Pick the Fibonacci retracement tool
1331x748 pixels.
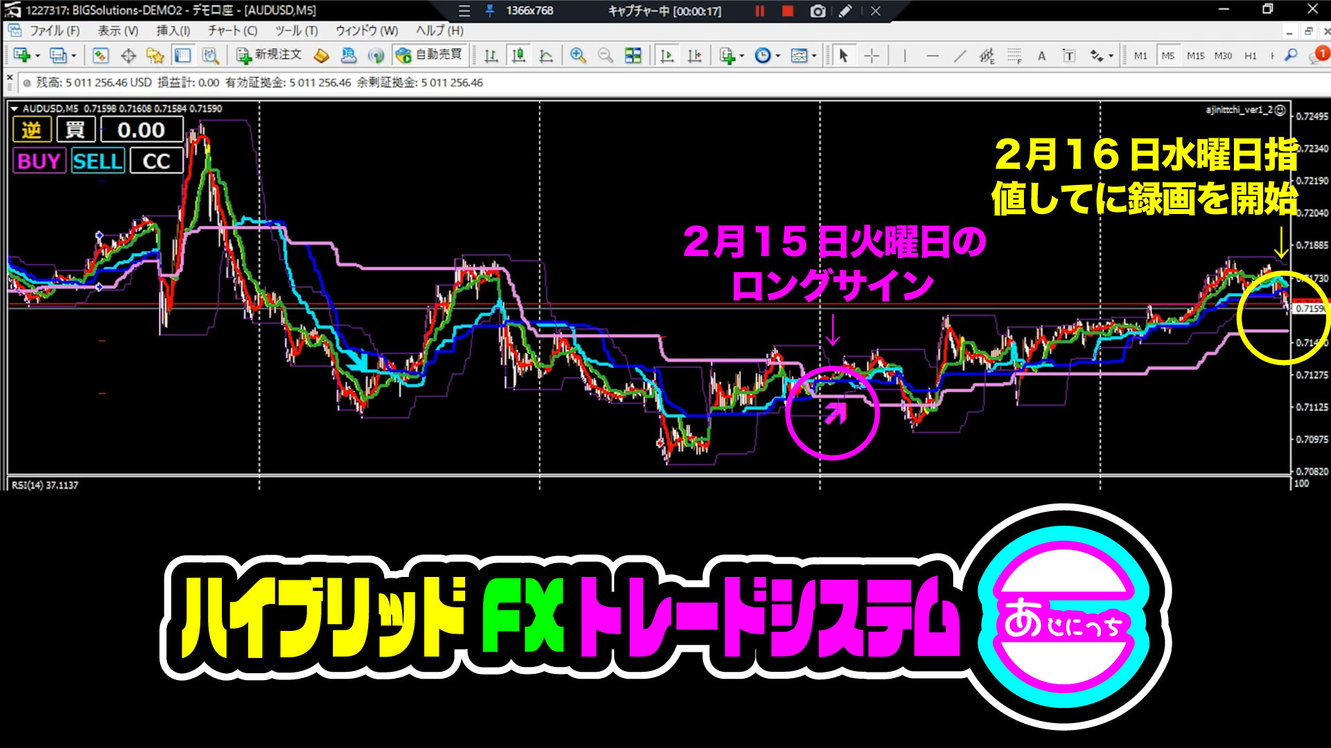click(1014, 55)
